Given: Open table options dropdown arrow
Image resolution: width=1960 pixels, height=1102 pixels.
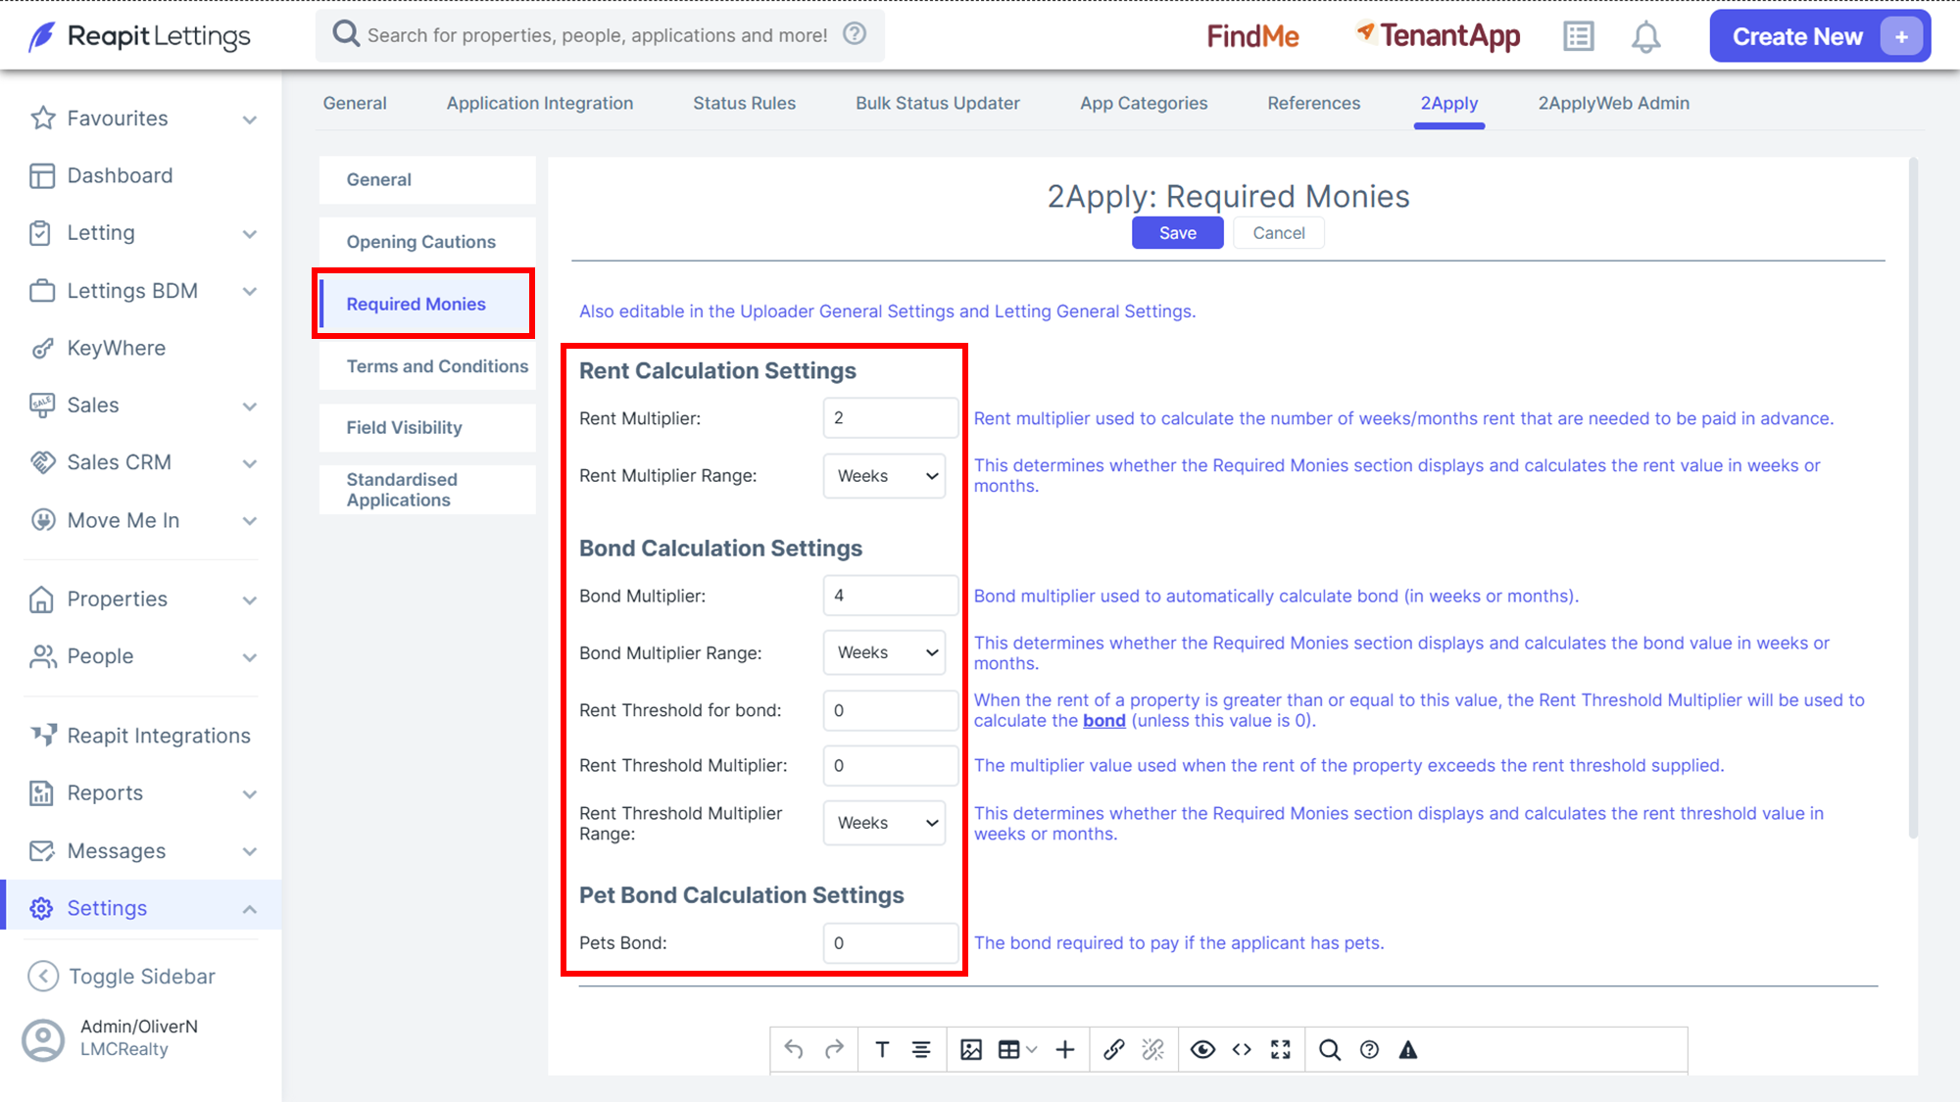Looking at the screenshot, I should point(1032,1050).
